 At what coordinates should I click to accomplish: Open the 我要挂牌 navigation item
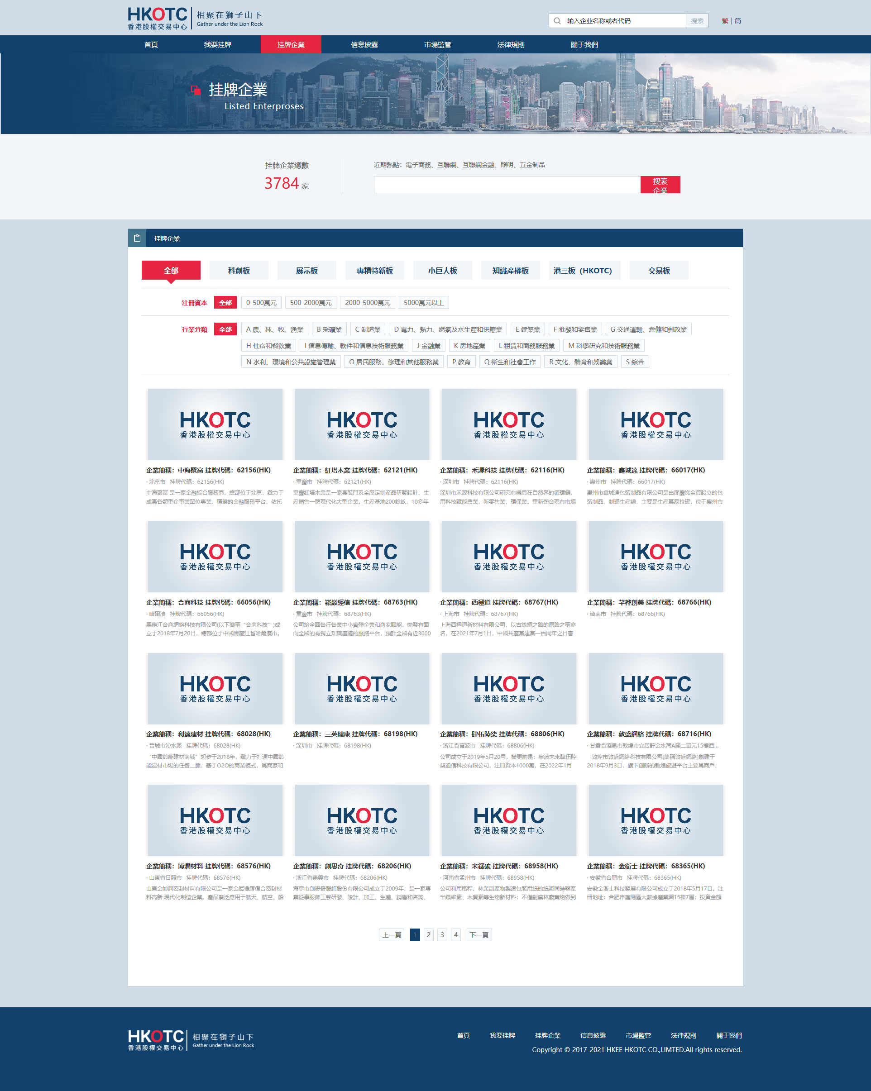pos(218,44)
